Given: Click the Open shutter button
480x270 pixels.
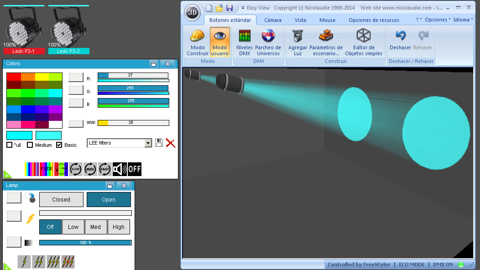Looking at the screenshot, I should tap(109, 200).
